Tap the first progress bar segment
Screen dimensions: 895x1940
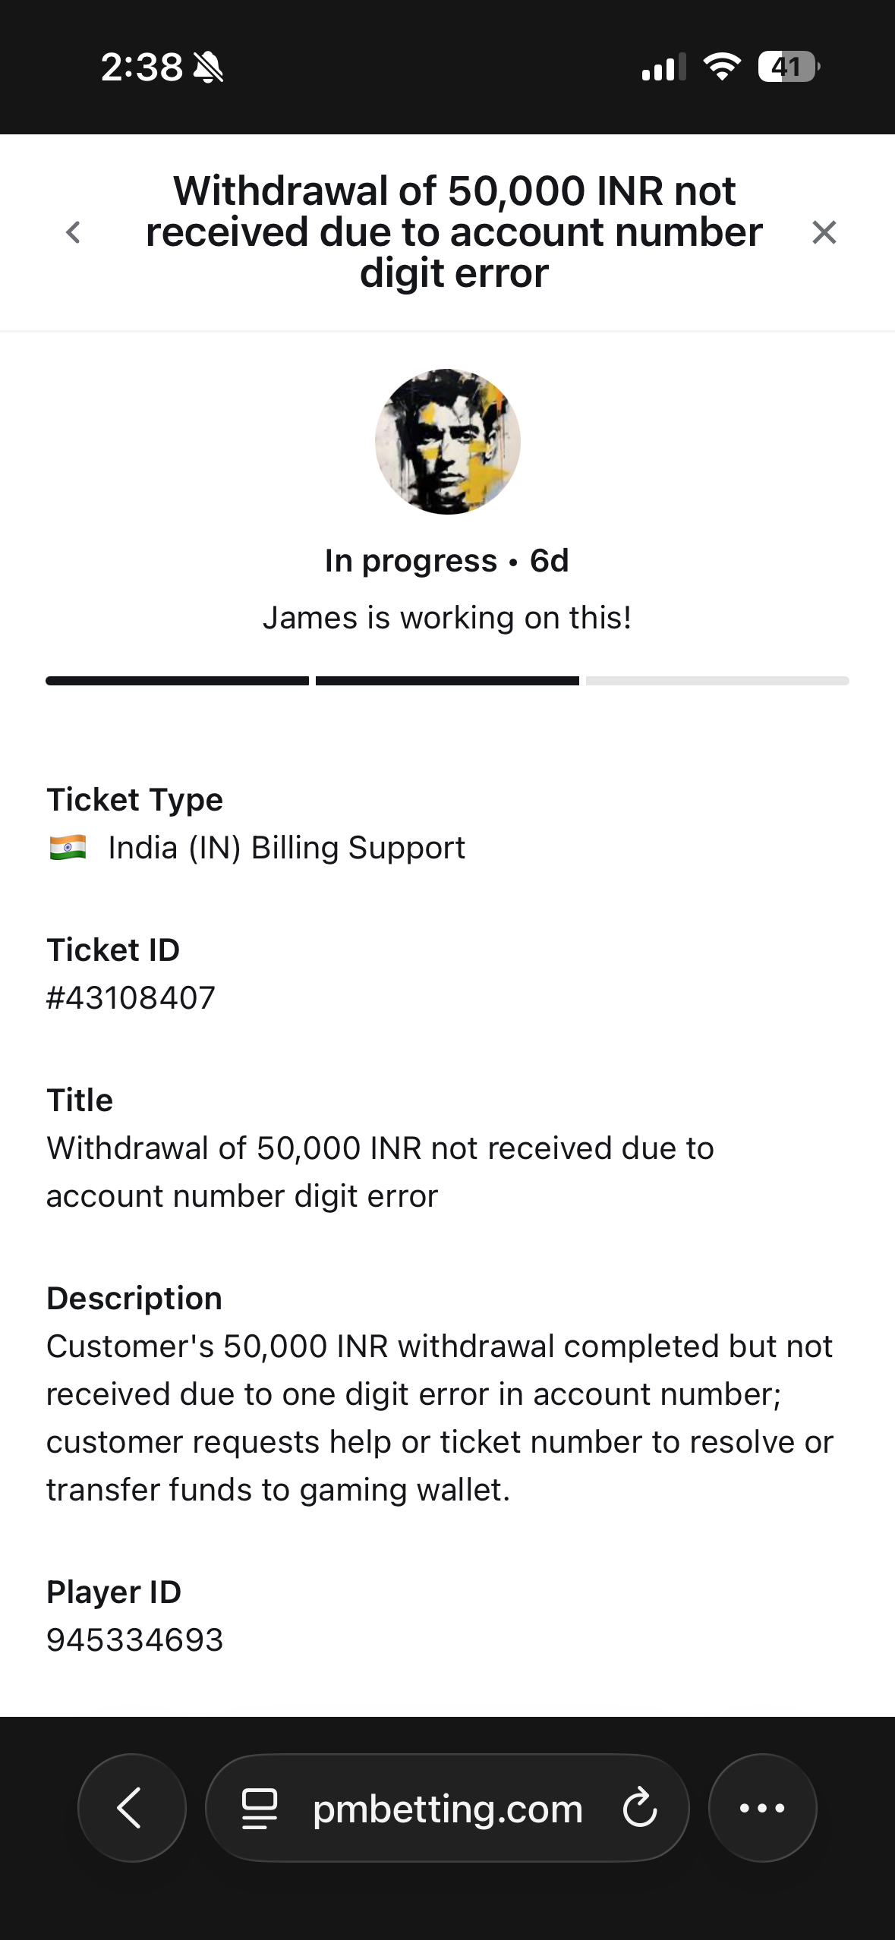point(177,681)
